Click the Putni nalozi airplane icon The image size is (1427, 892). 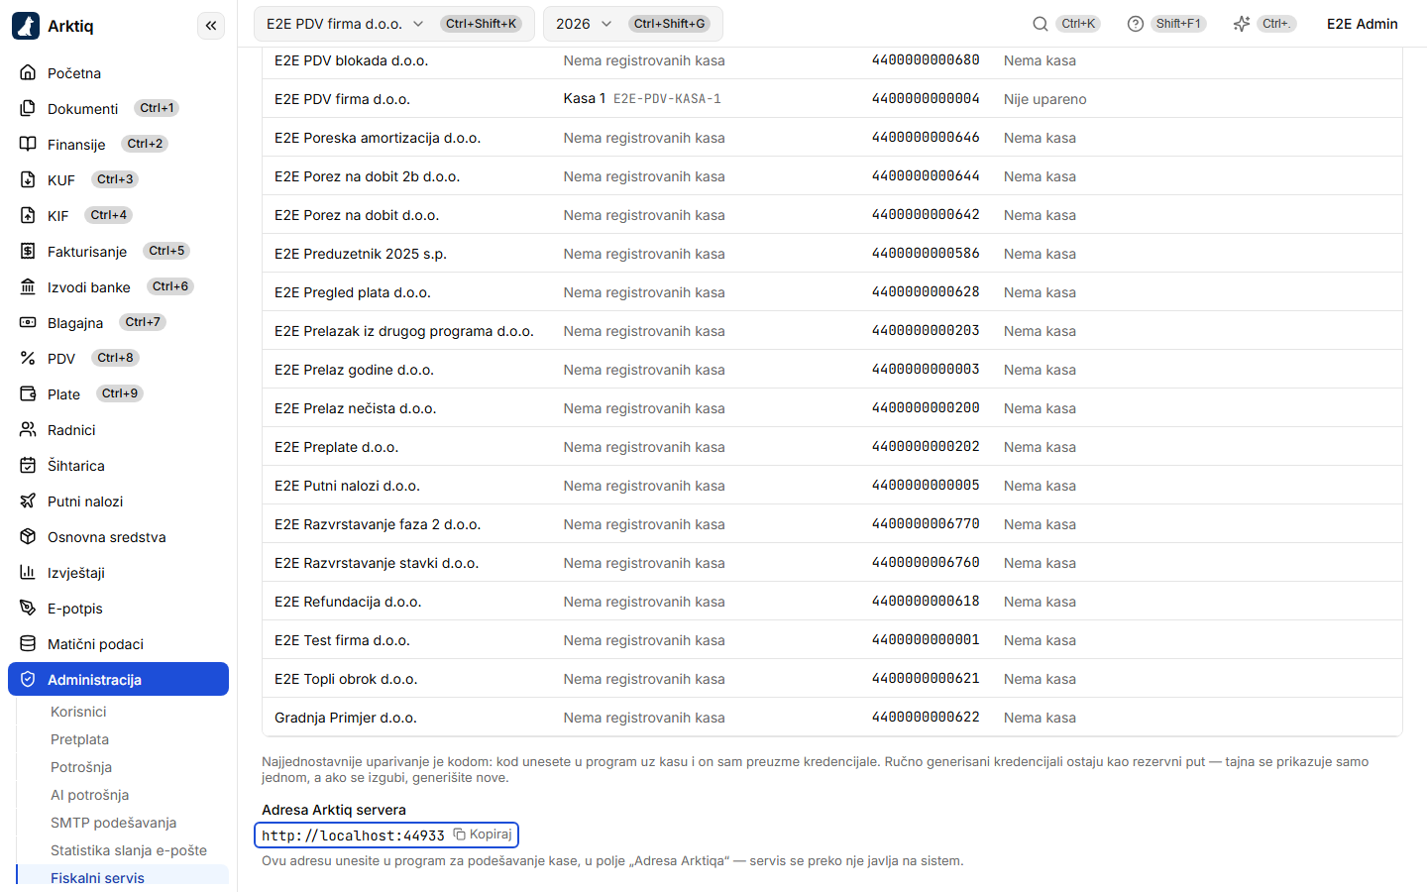(28, 501)
